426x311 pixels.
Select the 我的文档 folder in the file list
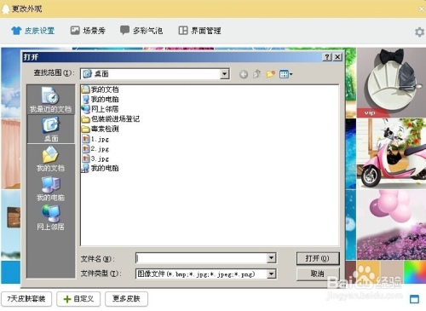[101, 89]
